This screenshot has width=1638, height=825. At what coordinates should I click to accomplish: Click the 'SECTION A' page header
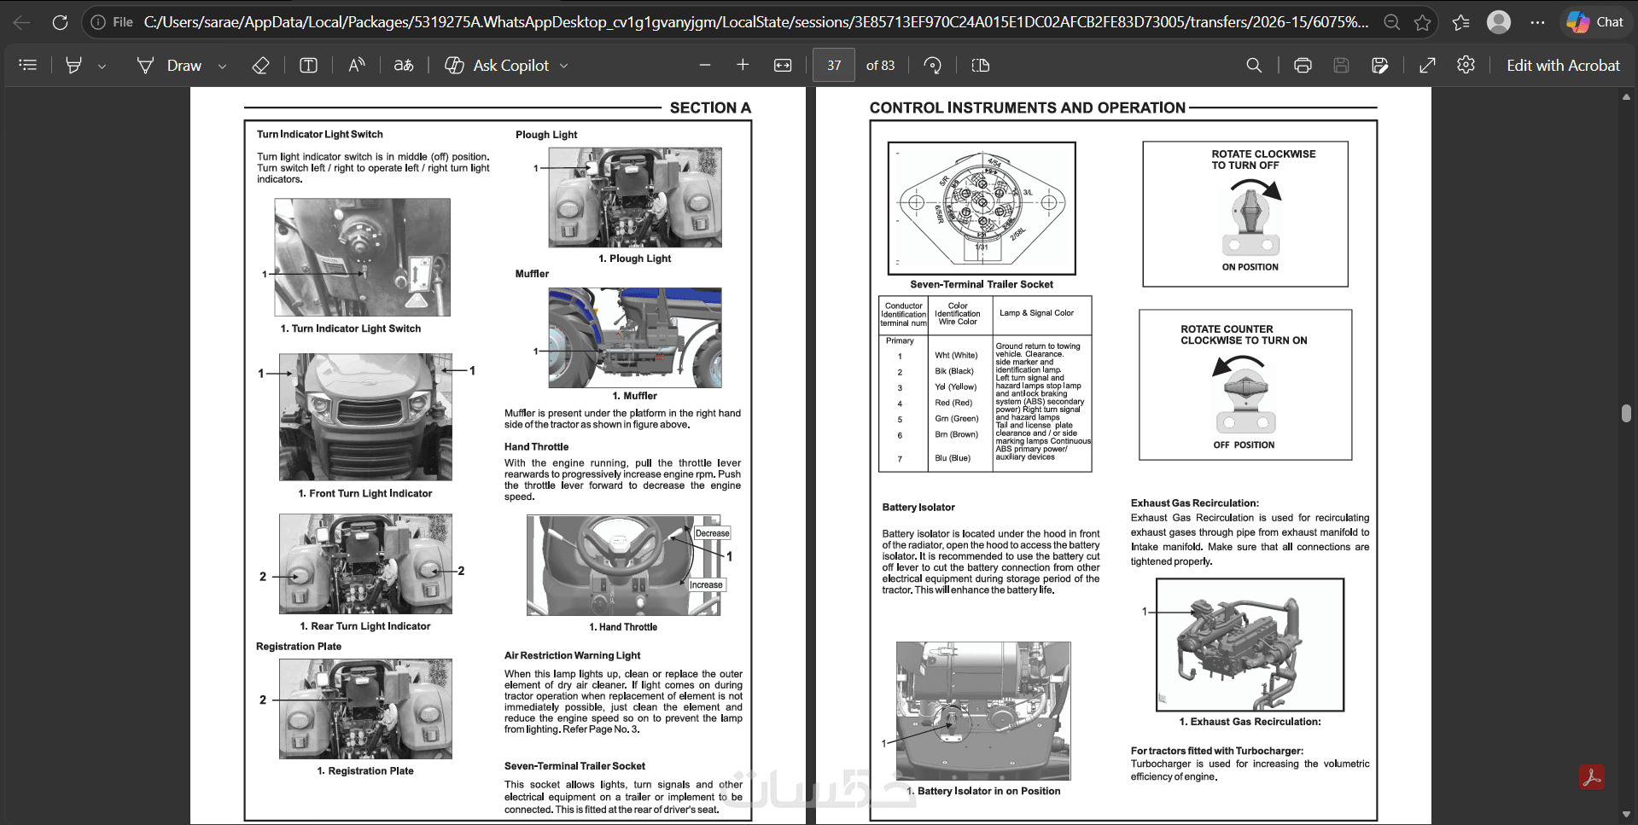pyautogui.click(x=710, y=107)
